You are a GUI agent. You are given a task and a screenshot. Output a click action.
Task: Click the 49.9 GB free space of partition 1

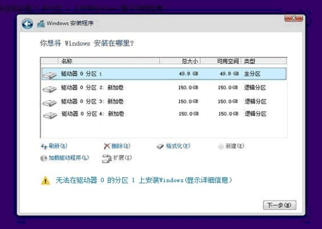tap(229, 74)
